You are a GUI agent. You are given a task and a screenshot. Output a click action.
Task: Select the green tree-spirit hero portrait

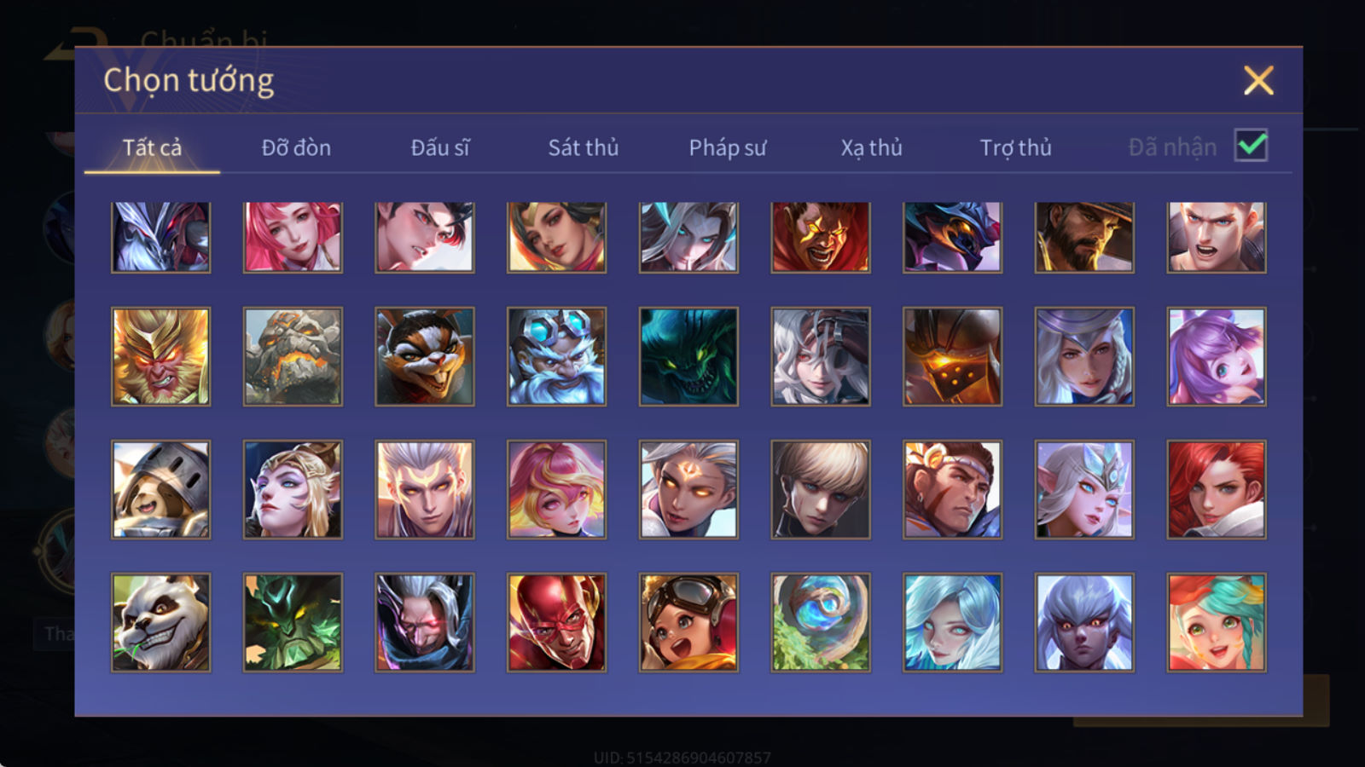click(293, 622)
